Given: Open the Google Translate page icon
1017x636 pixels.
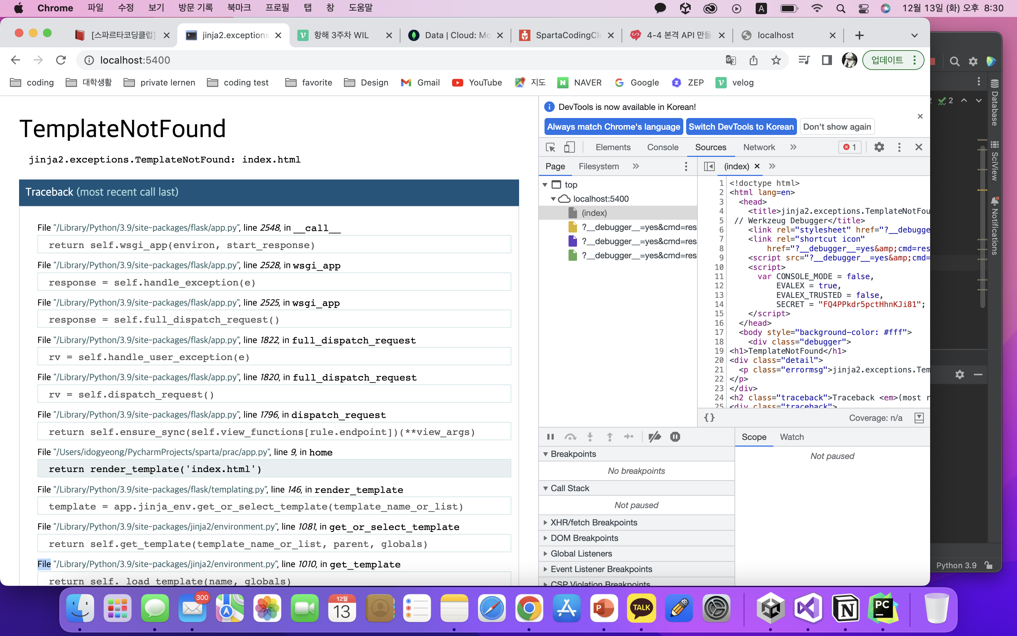Looking at the screenshot, I should pos(730,60).
